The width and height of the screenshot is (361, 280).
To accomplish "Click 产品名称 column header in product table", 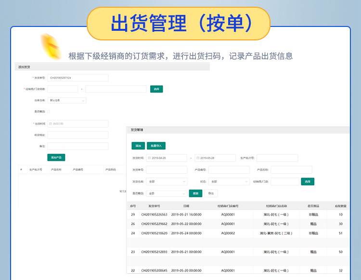I will (x=56, y=170).
